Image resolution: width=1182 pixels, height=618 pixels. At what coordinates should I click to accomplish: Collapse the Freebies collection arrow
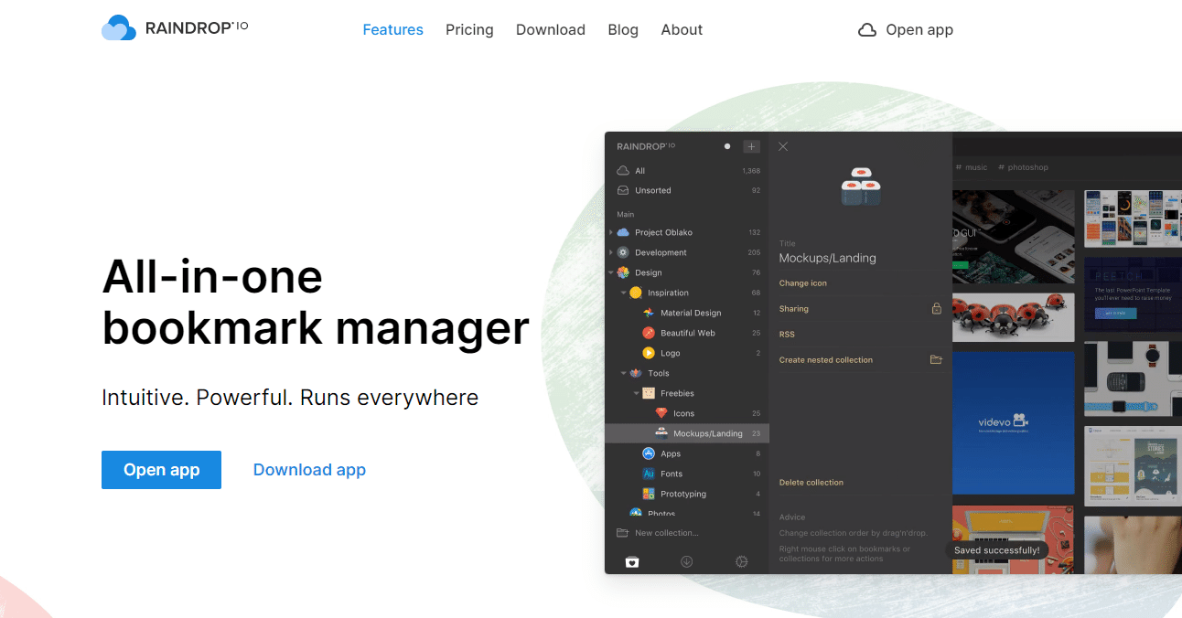pos(636,393)
